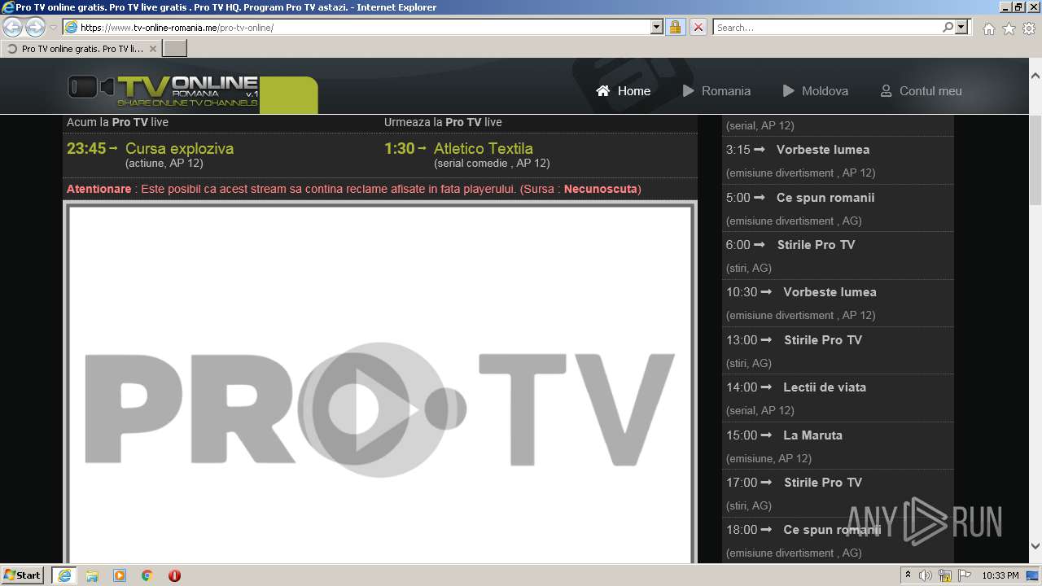Select 13:00 Stirile Pro TV entry
The image size is (1042, 586).
pyautogui.click(x=838, y=351)
